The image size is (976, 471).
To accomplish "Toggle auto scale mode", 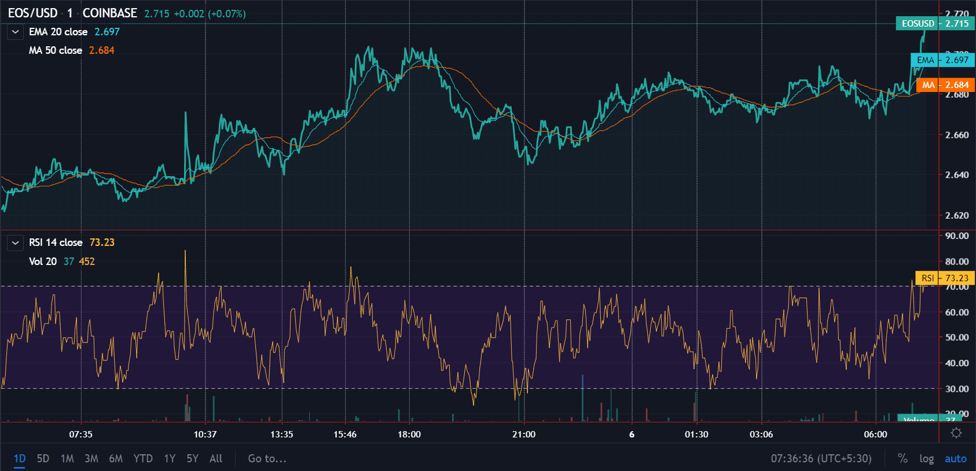I will pyautogui.click(x=956, y=458).
